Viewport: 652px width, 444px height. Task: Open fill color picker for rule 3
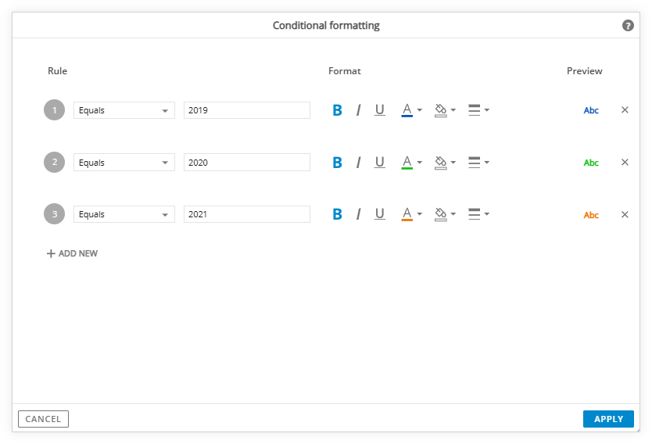click(445, 214)
